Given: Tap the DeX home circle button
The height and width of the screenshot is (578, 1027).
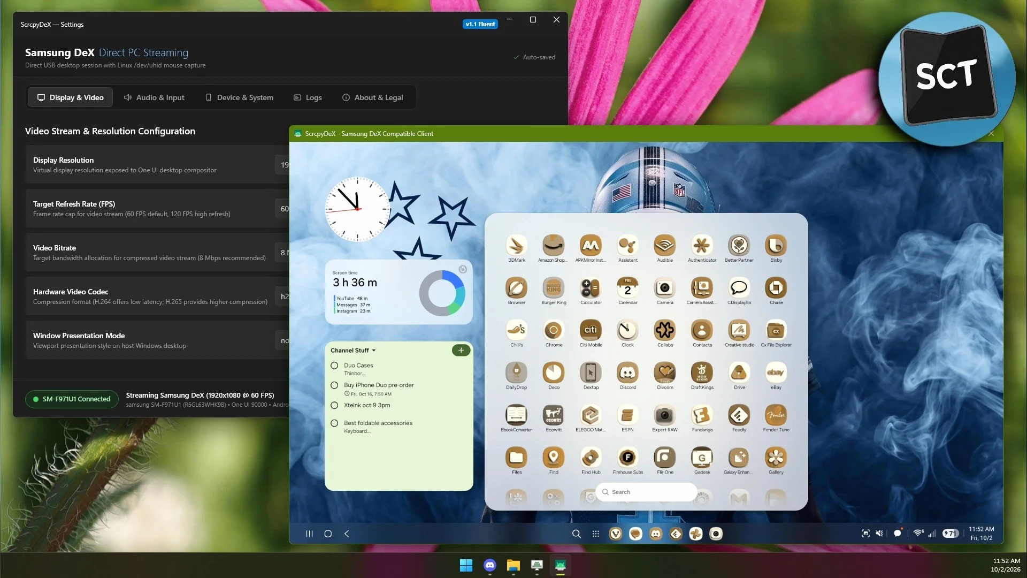Looking at the screenshot, I should [328, 534].
